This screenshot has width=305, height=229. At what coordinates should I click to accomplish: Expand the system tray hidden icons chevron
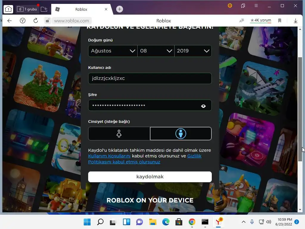click(x=244, y=222)
